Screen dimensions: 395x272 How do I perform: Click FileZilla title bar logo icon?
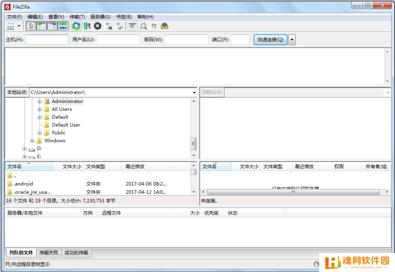click(x=8, y=7)
